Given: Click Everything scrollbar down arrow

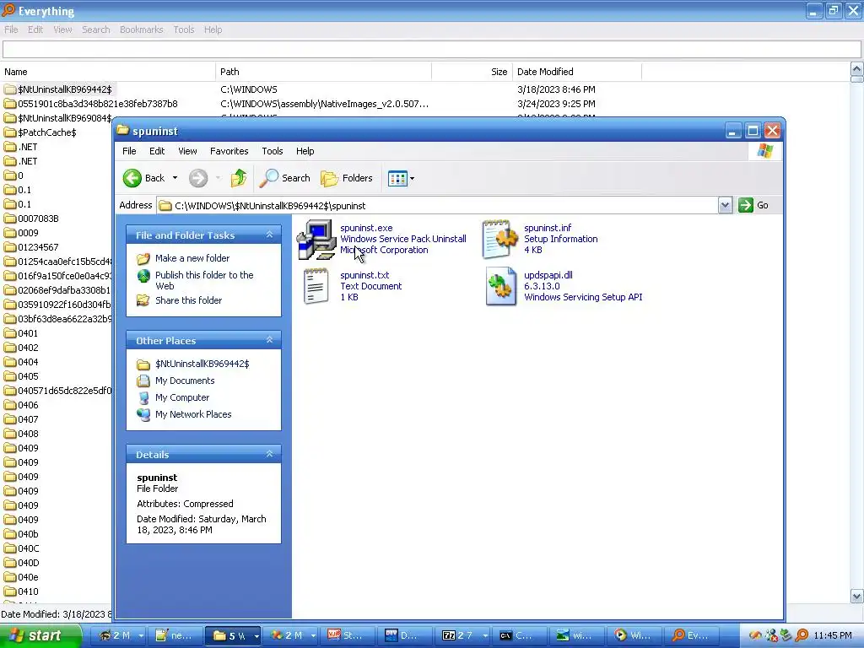Looking at the screenshot, I should pyautogui.click(x=857, y=596).
